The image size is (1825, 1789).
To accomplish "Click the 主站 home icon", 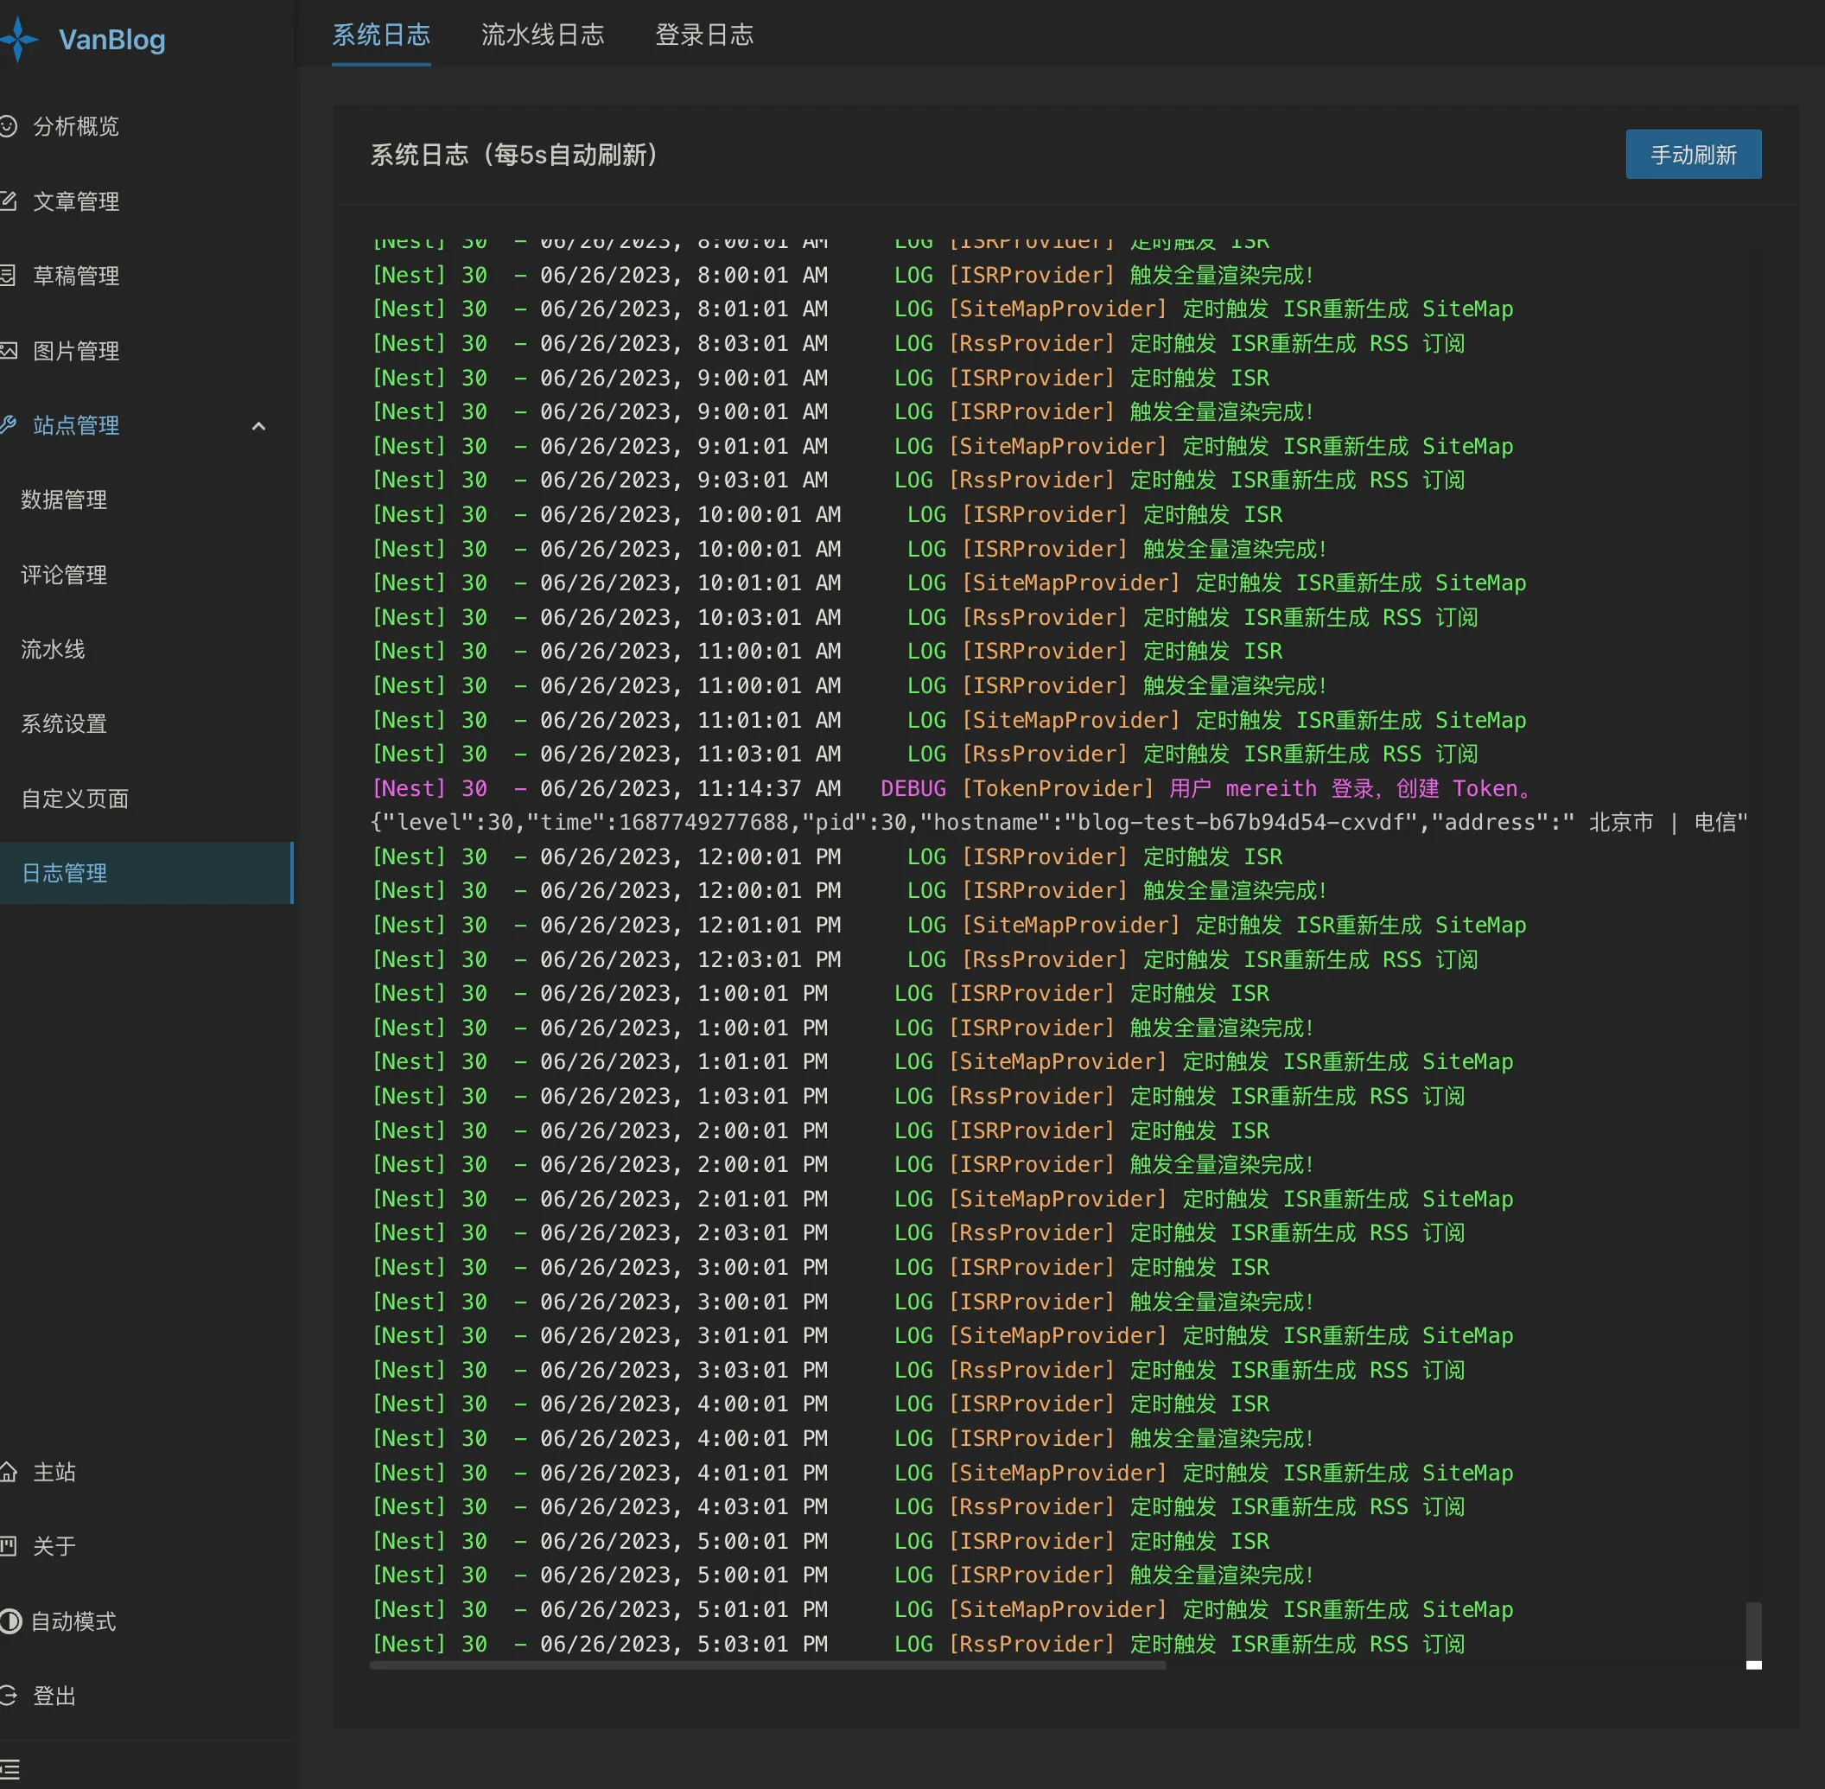I will pos(10,1472).
